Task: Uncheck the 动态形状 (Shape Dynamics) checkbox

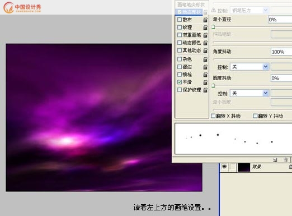Action: [x=180, y=12]
